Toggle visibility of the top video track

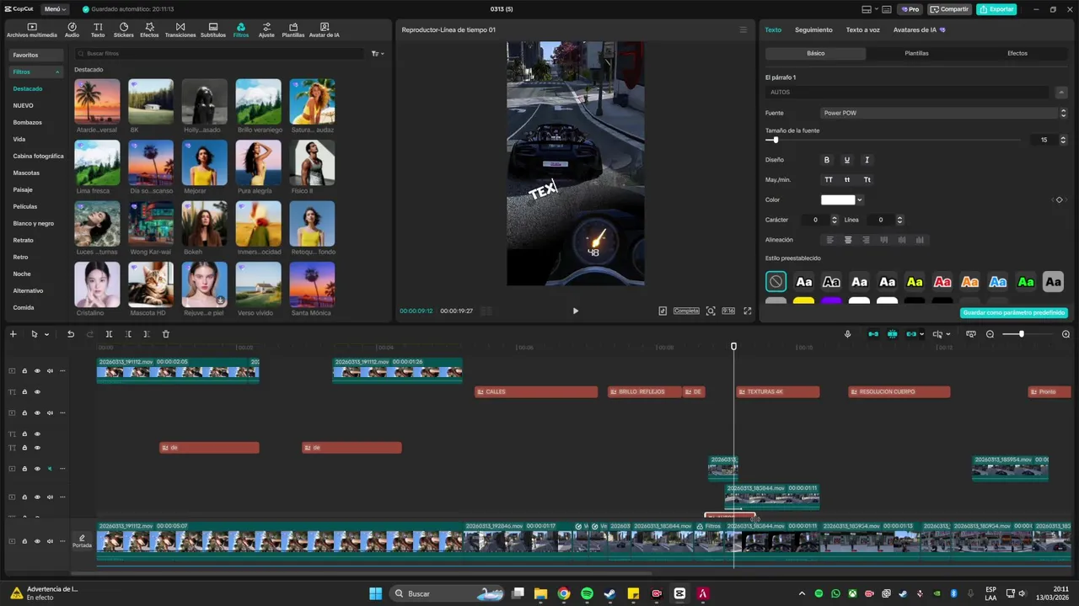tap(37, 370)
